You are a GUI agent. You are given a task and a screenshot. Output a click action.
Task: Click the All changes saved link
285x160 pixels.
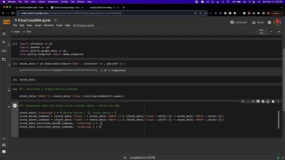(83, 25)
